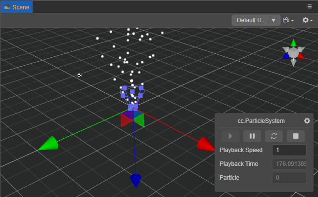
Task: Restart the particle system playback
Action: pos(274,136)
